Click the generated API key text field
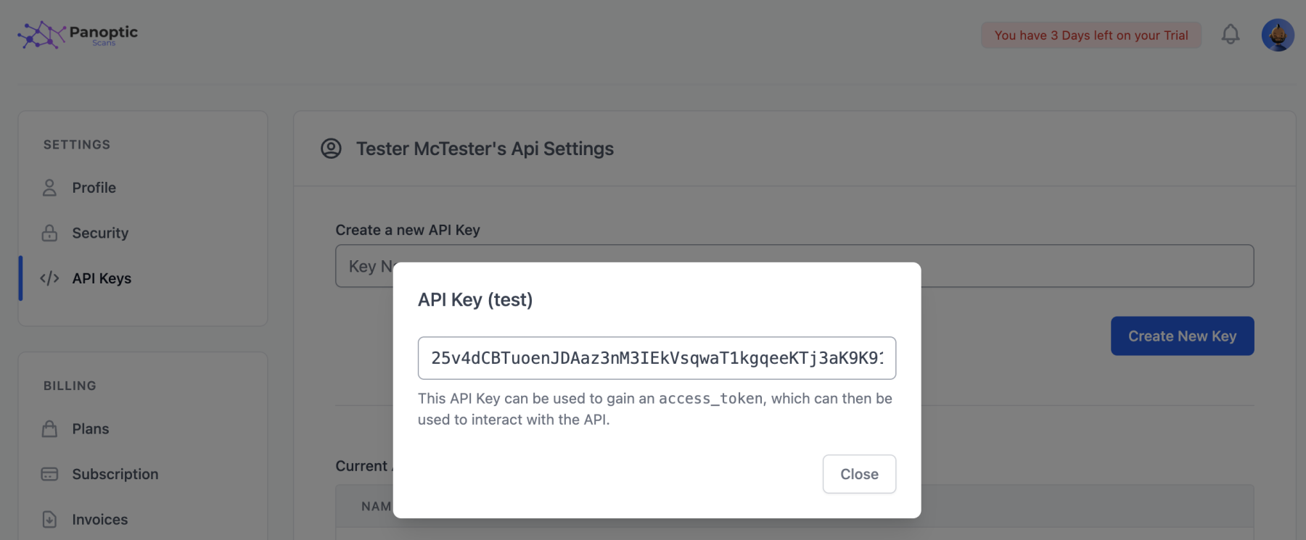This screenshot has height=540, width=1306. (657, 358)
